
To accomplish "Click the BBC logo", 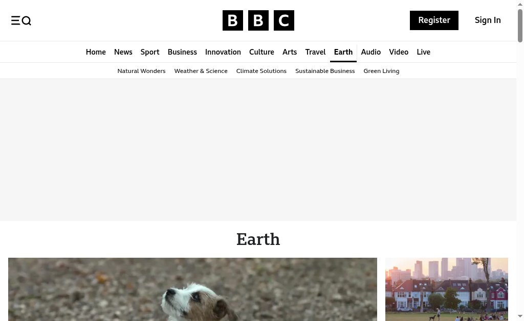I will [x=258, y=20].
